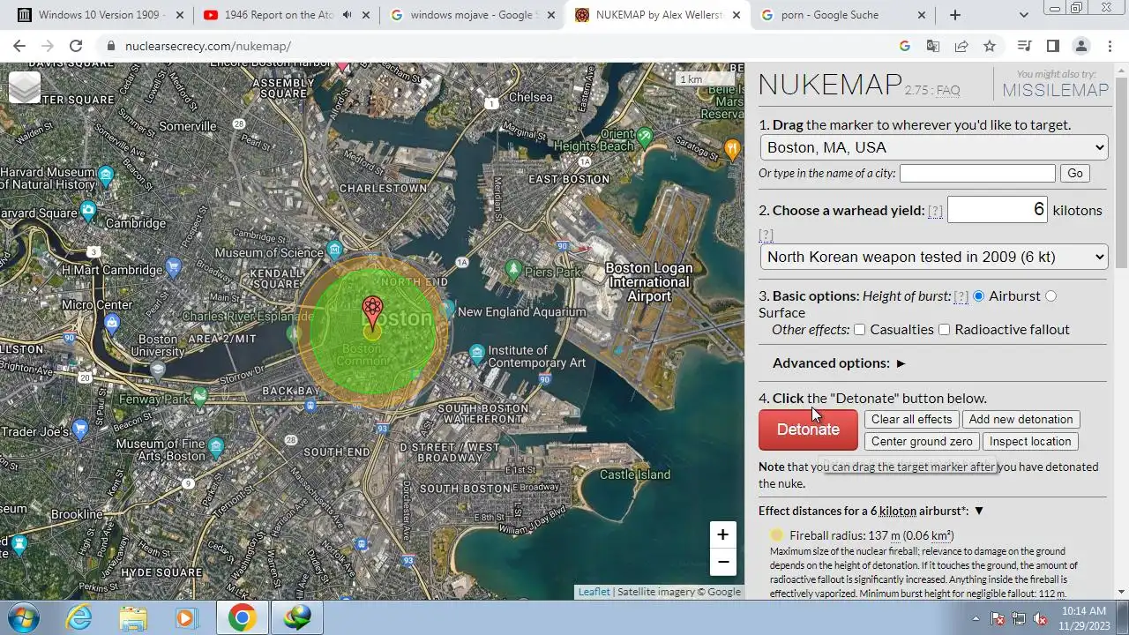Click Piers Park map pin
Viewport: 1129px width, 635px height.
click(x=513, y=268)
